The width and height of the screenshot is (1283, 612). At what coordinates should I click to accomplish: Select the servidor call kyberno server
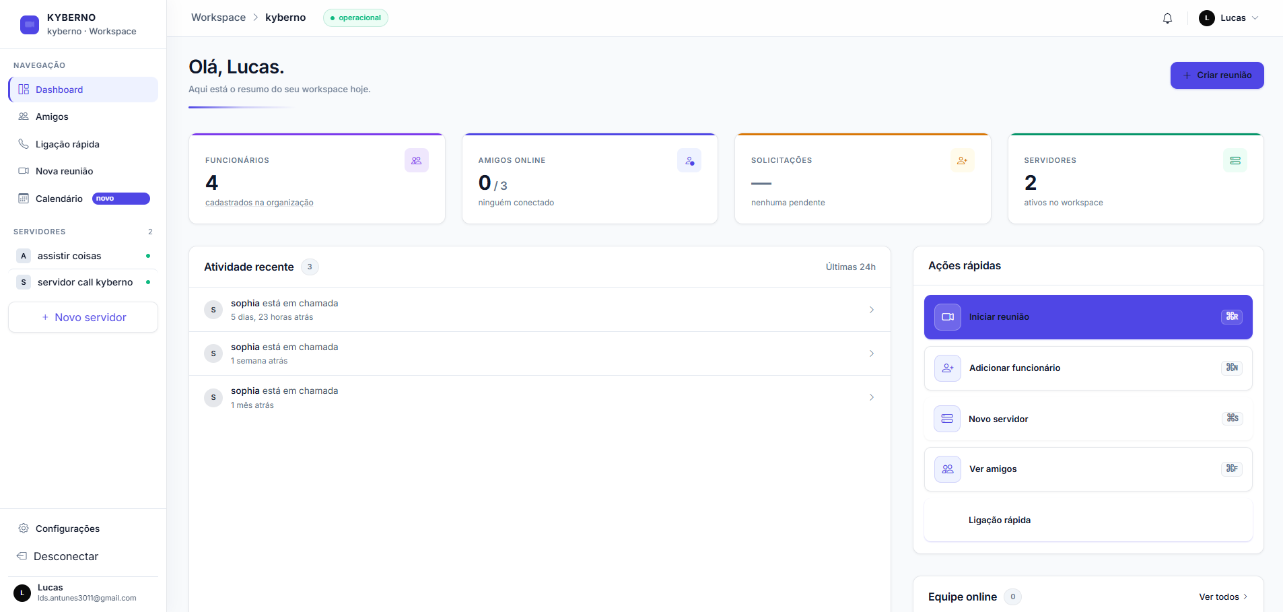[x=83, y=282]
